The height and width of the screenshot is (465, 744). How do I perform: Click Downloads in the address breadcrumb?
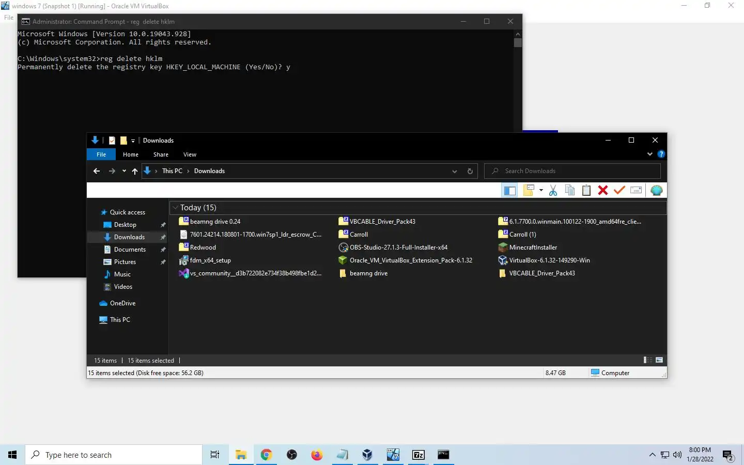point(209,171)
